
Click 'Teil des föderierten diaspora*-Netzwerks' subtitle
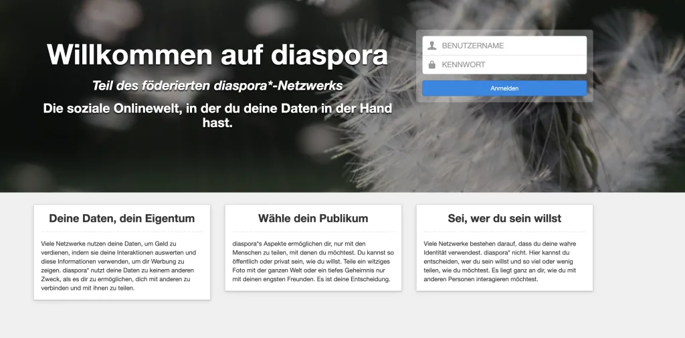217,86
